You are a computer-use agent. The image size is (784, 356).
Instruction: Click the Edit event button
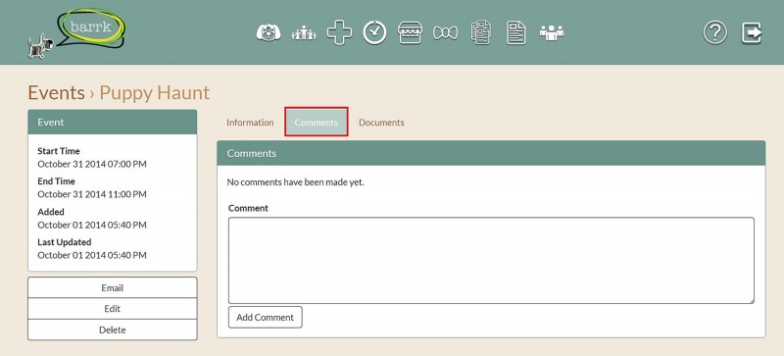click(113, 309)
